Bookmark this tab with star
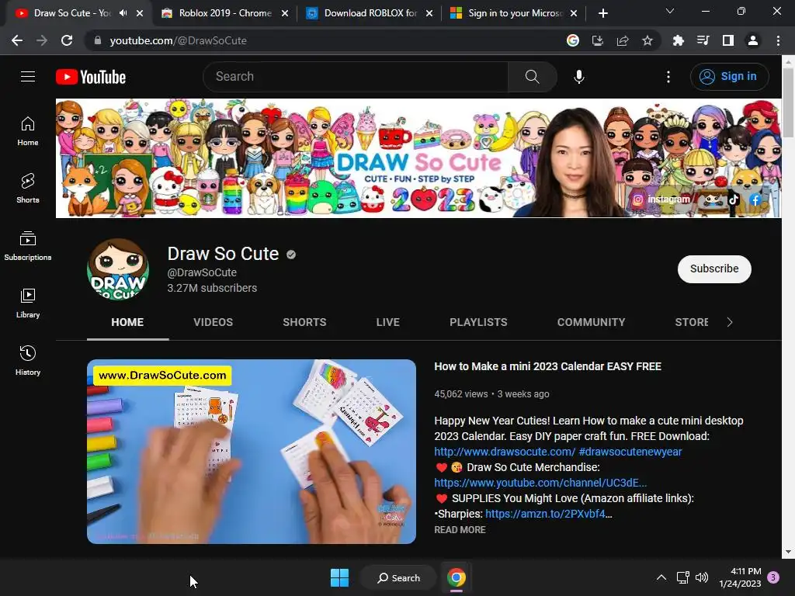 (x=647, y=40)
